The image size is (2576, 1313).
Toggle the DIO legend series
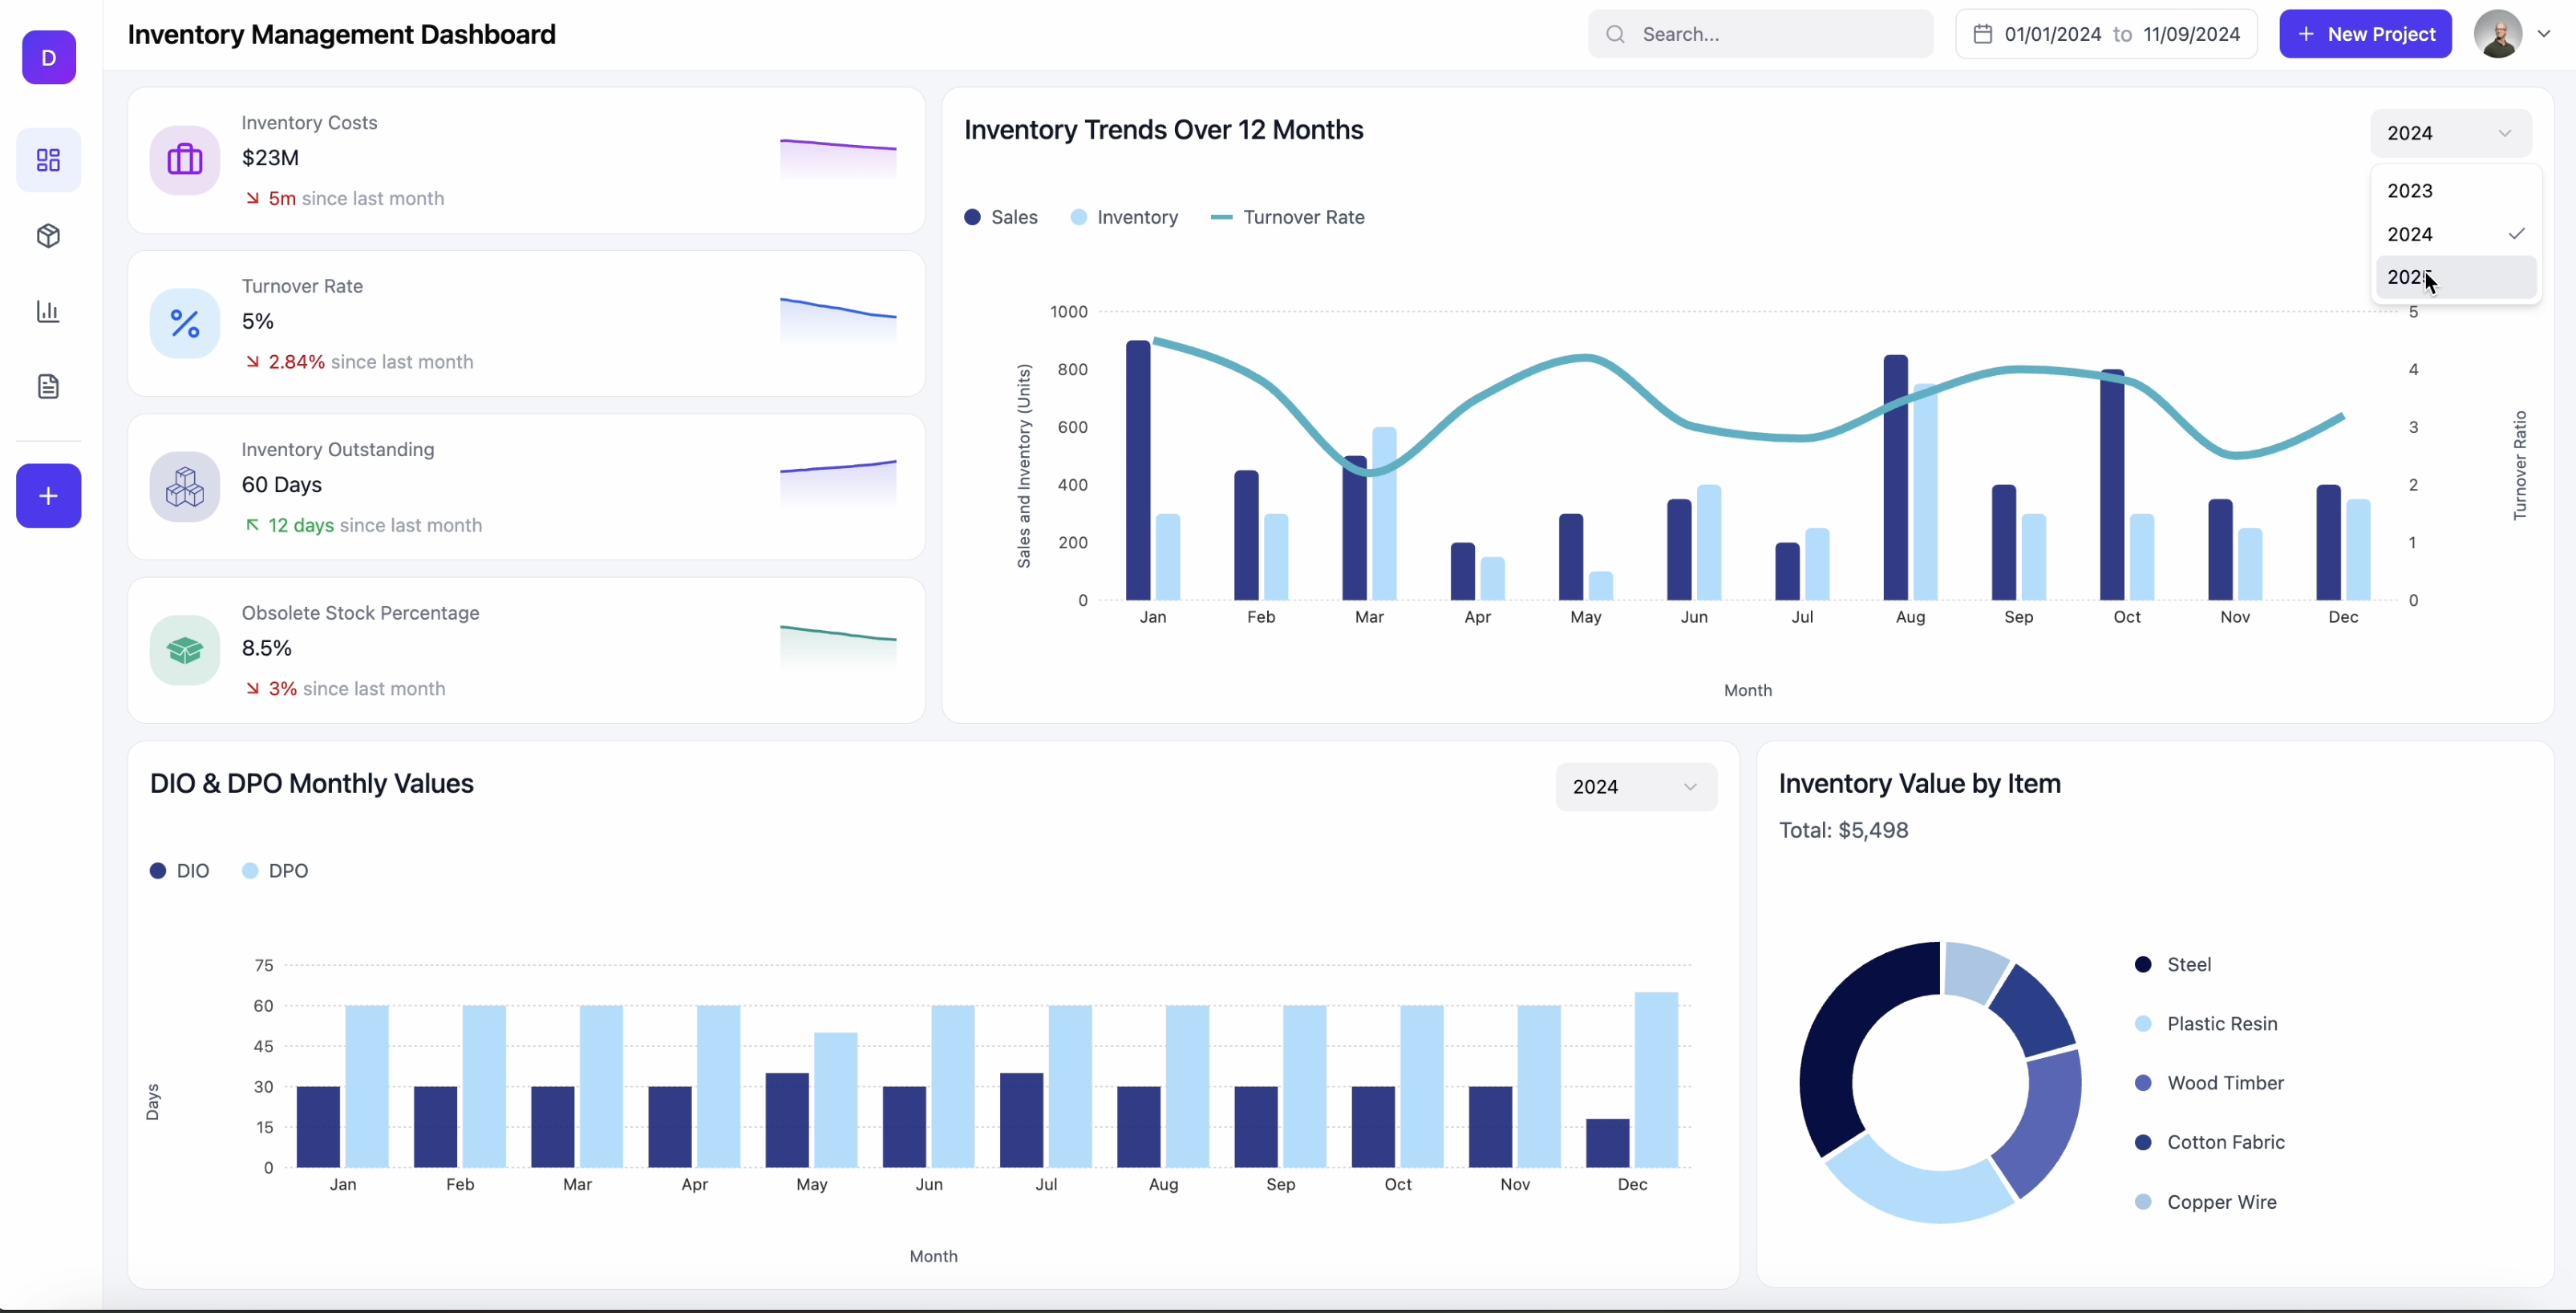(x=180, y=871)
